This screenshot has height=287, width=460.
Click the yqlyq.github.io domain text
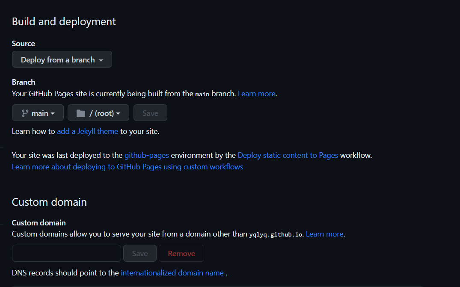coord(276,234)
